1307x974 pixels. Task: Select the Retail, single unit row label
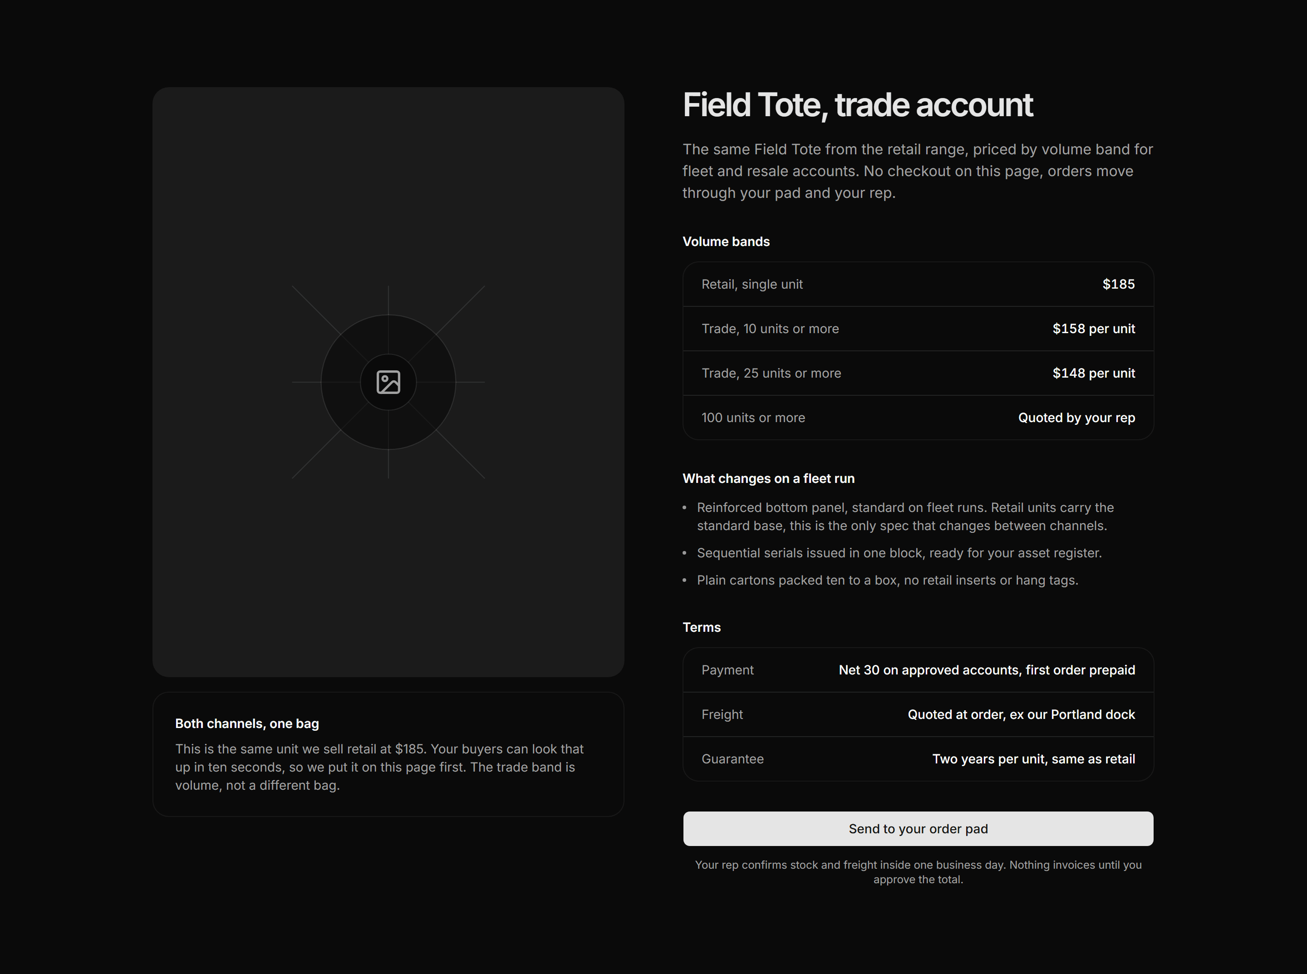click(752, 284)
